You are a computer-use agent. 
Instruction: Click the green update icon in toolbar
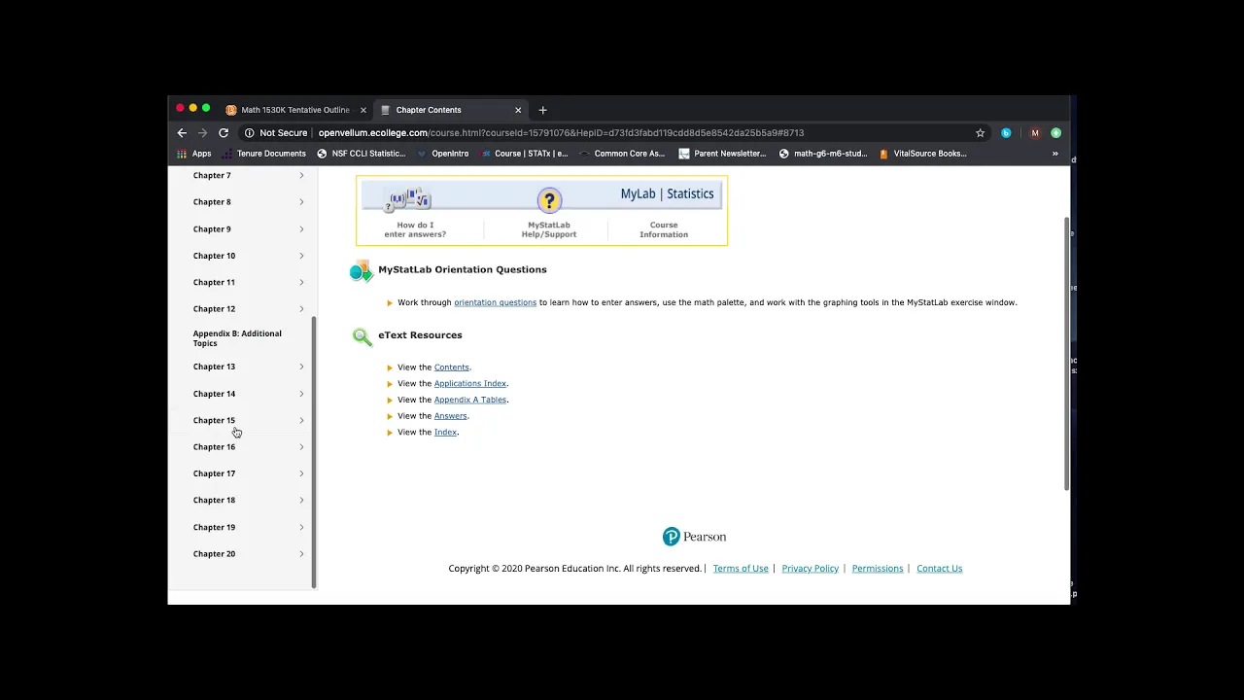[1055, 133]
